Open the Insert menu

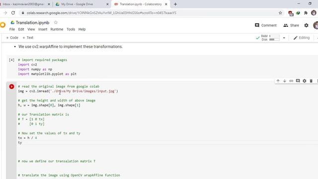coord(43,29)
